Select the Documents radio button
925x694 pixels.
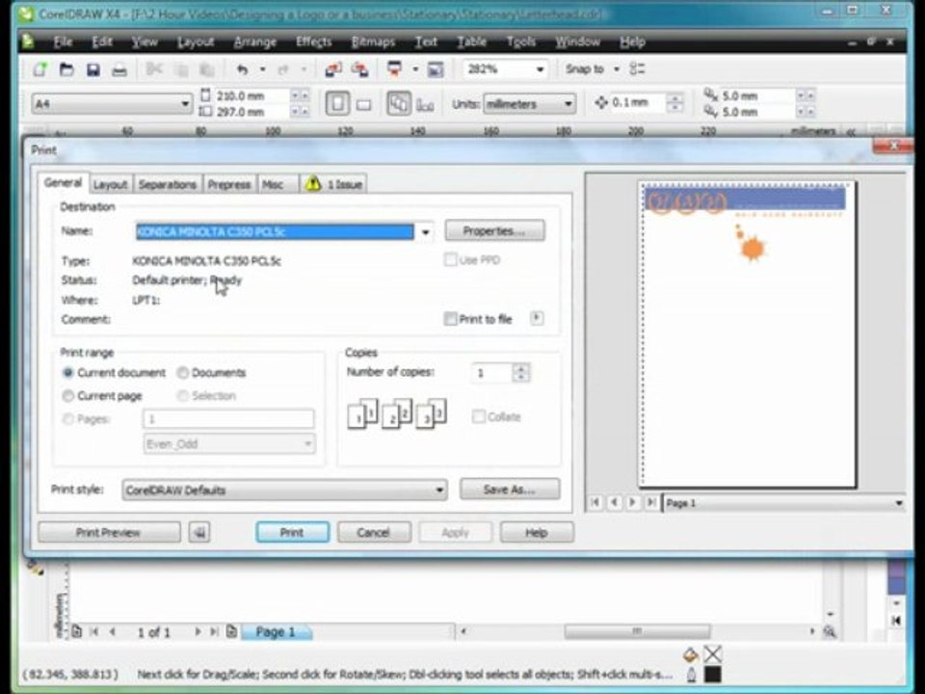tap(183, 372)
